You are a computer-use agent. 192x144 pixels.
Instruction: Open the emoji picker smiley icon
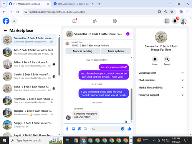pos(122,129)
